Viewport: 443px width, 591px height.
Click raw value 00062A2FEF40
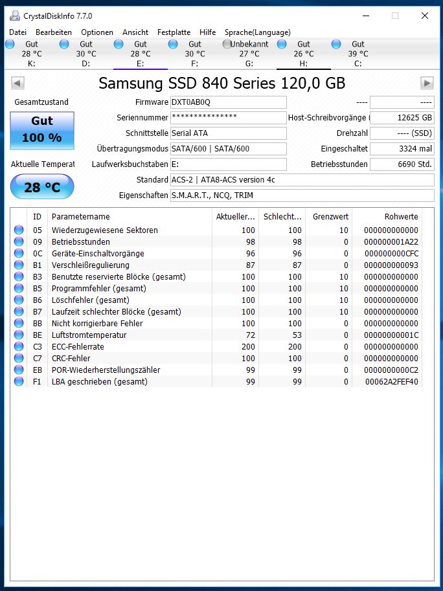coord(392,382)
